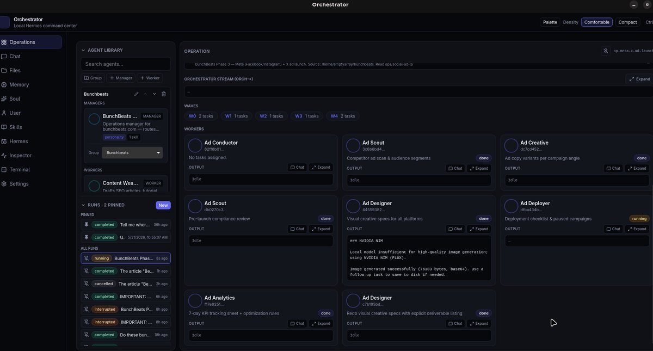
Task: Click the Search agents field
Action: tap(126, 64)
